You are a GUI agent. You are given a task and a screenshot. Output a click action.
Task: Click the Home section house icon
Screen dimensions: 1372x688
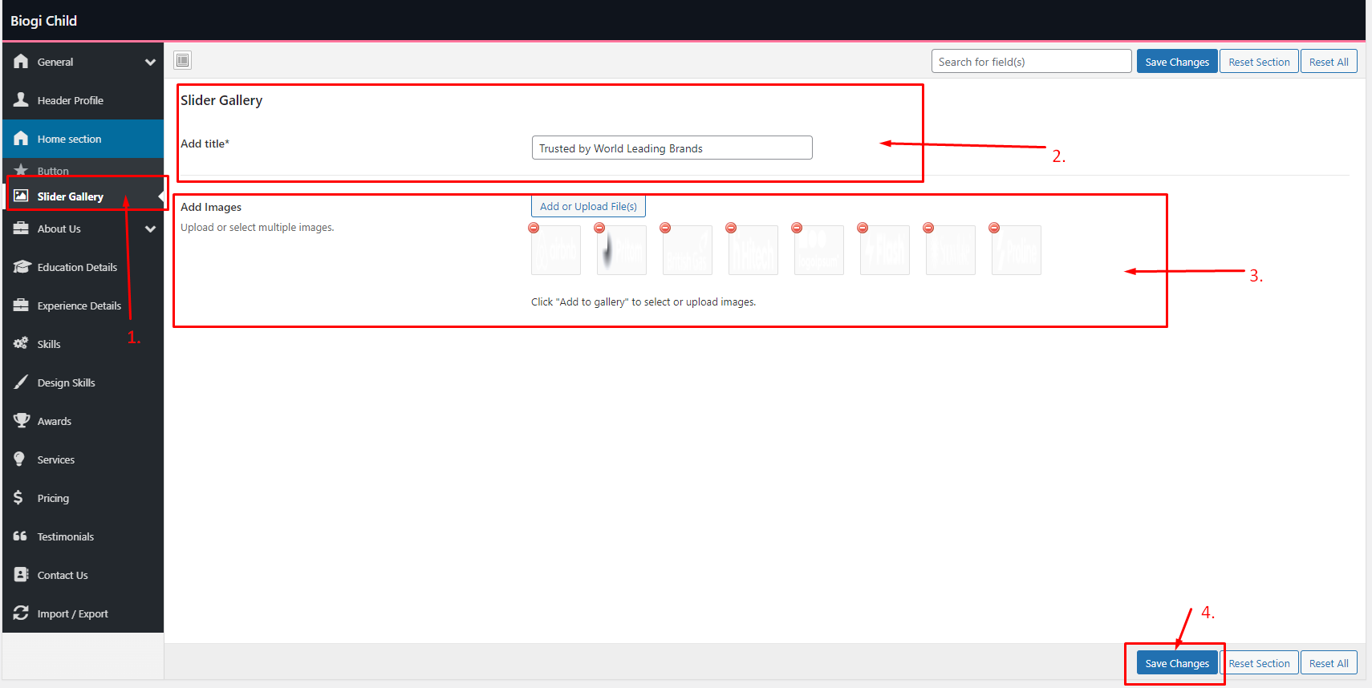pyautogui.click(x=21, y=139)
